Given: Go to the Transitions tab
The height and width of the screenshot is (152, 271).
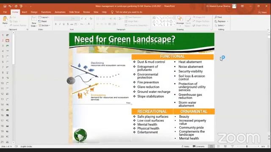Looking at the screenshot, I should 46,12.
